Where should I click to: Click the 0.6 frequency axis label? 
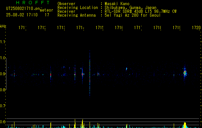3,122
